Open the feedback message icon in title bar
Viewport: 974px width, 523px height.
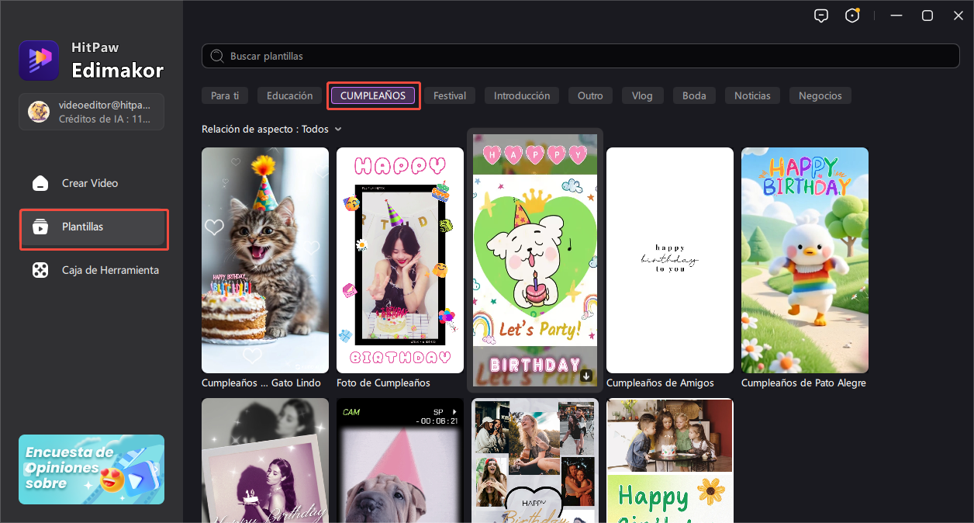click(x=821, y=16)
